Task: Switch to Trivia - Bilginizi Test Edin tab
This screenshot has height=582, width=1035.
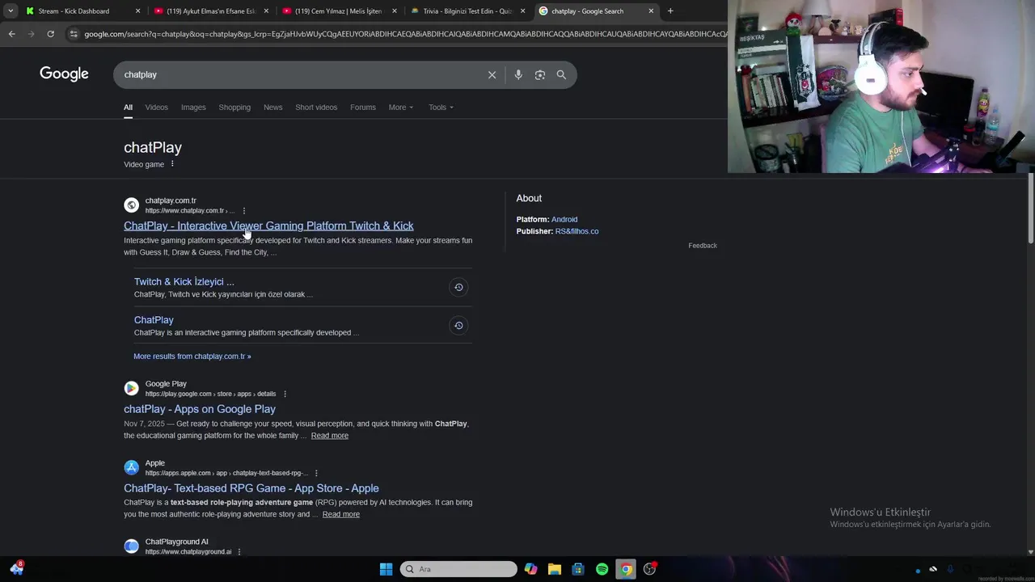Action: (467, 11)
